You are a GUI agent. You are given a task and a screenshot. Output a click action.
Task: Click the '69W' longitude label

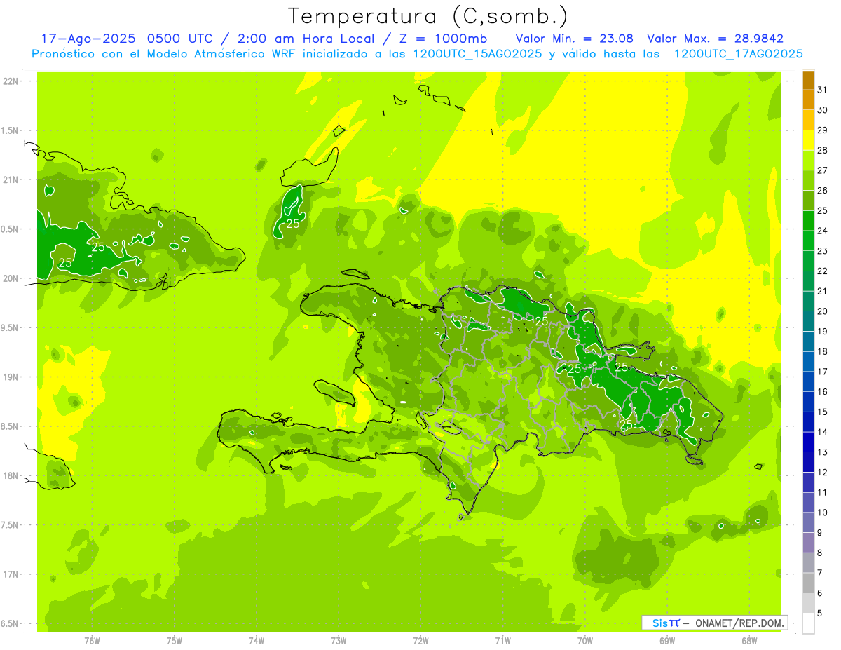pos(667,640)
